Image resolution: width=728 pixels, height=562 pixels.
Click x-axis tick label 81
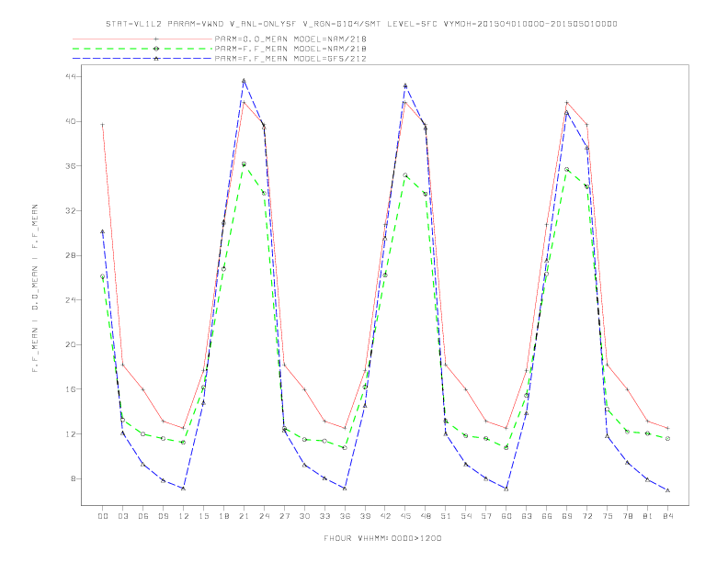pyautogui.click(x=648, y=516)
